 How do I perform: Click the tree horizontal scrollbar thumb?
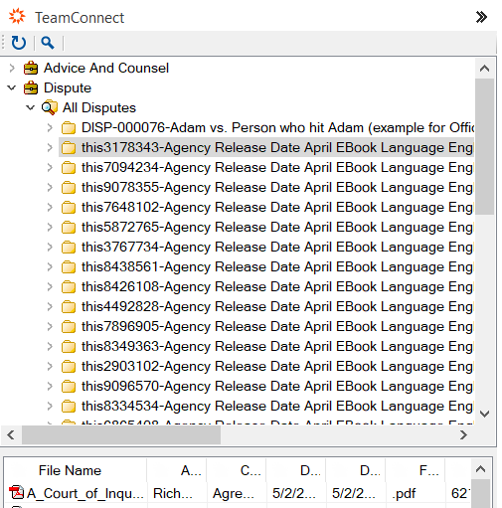pyautogui.click(x=121, y=434)
